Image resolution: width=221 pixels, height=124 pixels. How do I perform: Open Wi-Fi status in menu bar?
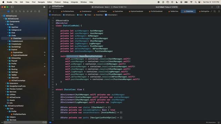(x=191, y=2)
